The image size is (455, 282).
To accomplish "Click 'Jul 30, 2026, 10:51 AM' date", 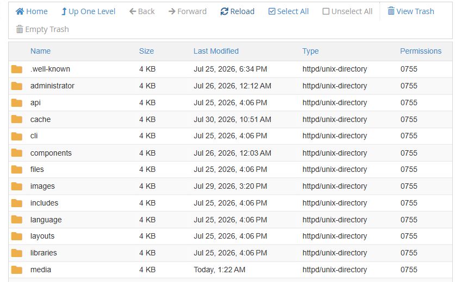I will 233,119.
